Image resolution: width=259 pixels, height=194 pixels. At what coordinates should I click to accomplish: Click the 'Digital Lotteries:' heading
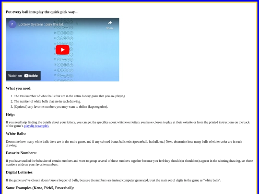click(20, 172)
